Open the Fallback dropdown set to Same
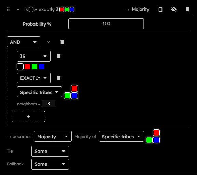Image resolution: width=197 pixels, height=175 pixels. (50, 164)
